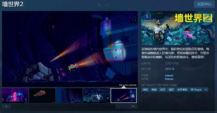Viewport: 217px width, 113px height.
Task: Click the 发行日期 label
Action: click(x=146, y=69)
